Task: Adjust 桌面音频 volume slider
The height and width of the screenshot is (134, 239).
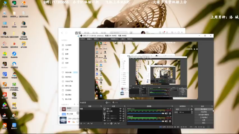Action: (x=146, y=121)
